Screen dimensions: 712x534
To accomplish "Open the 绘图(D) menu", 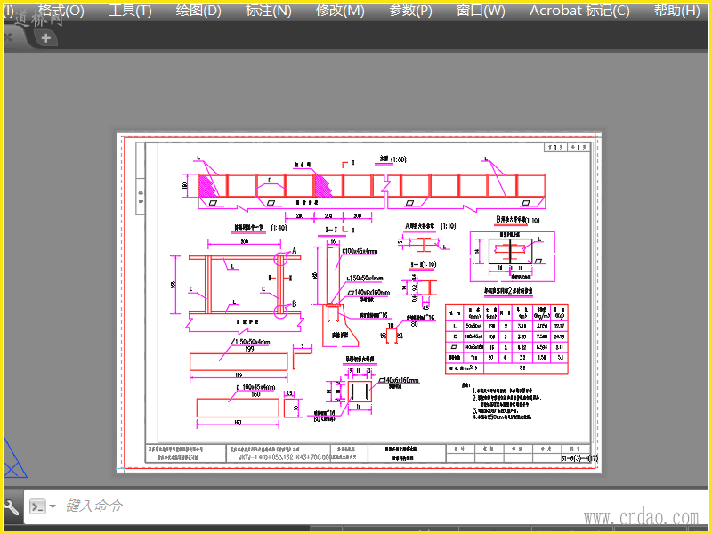I will tap(198, 10).
